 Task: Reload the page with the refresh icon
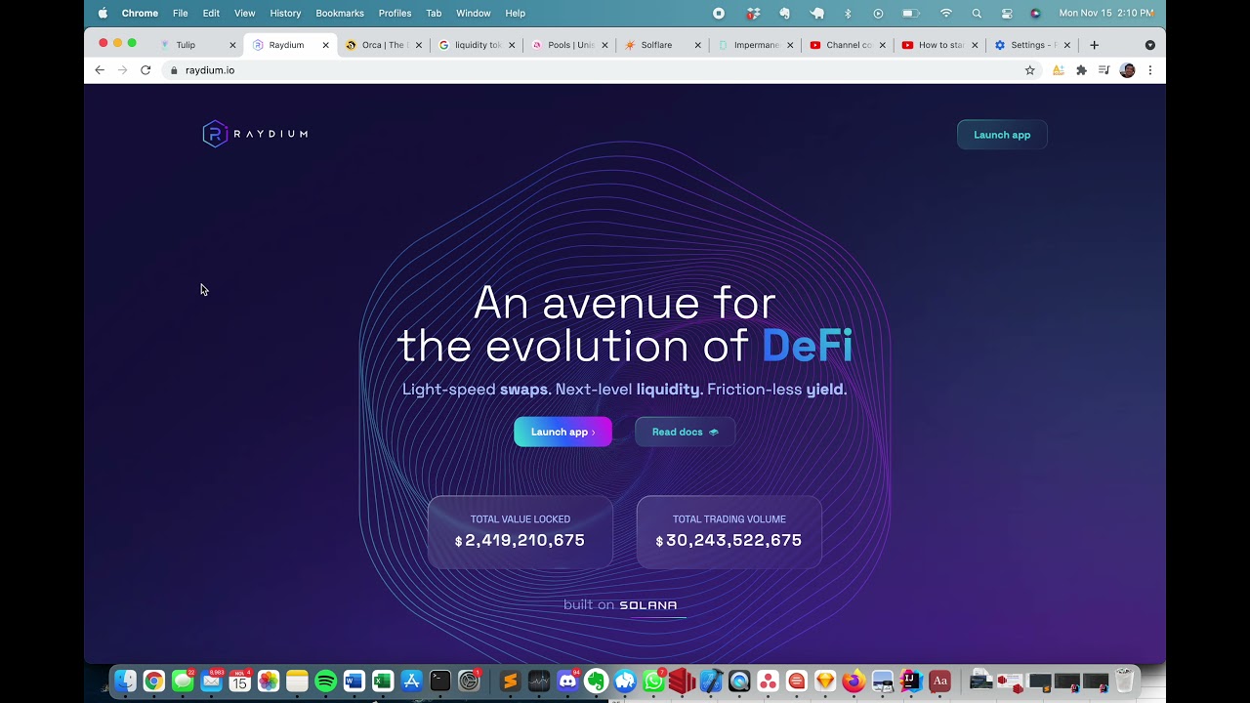(146, 70)
